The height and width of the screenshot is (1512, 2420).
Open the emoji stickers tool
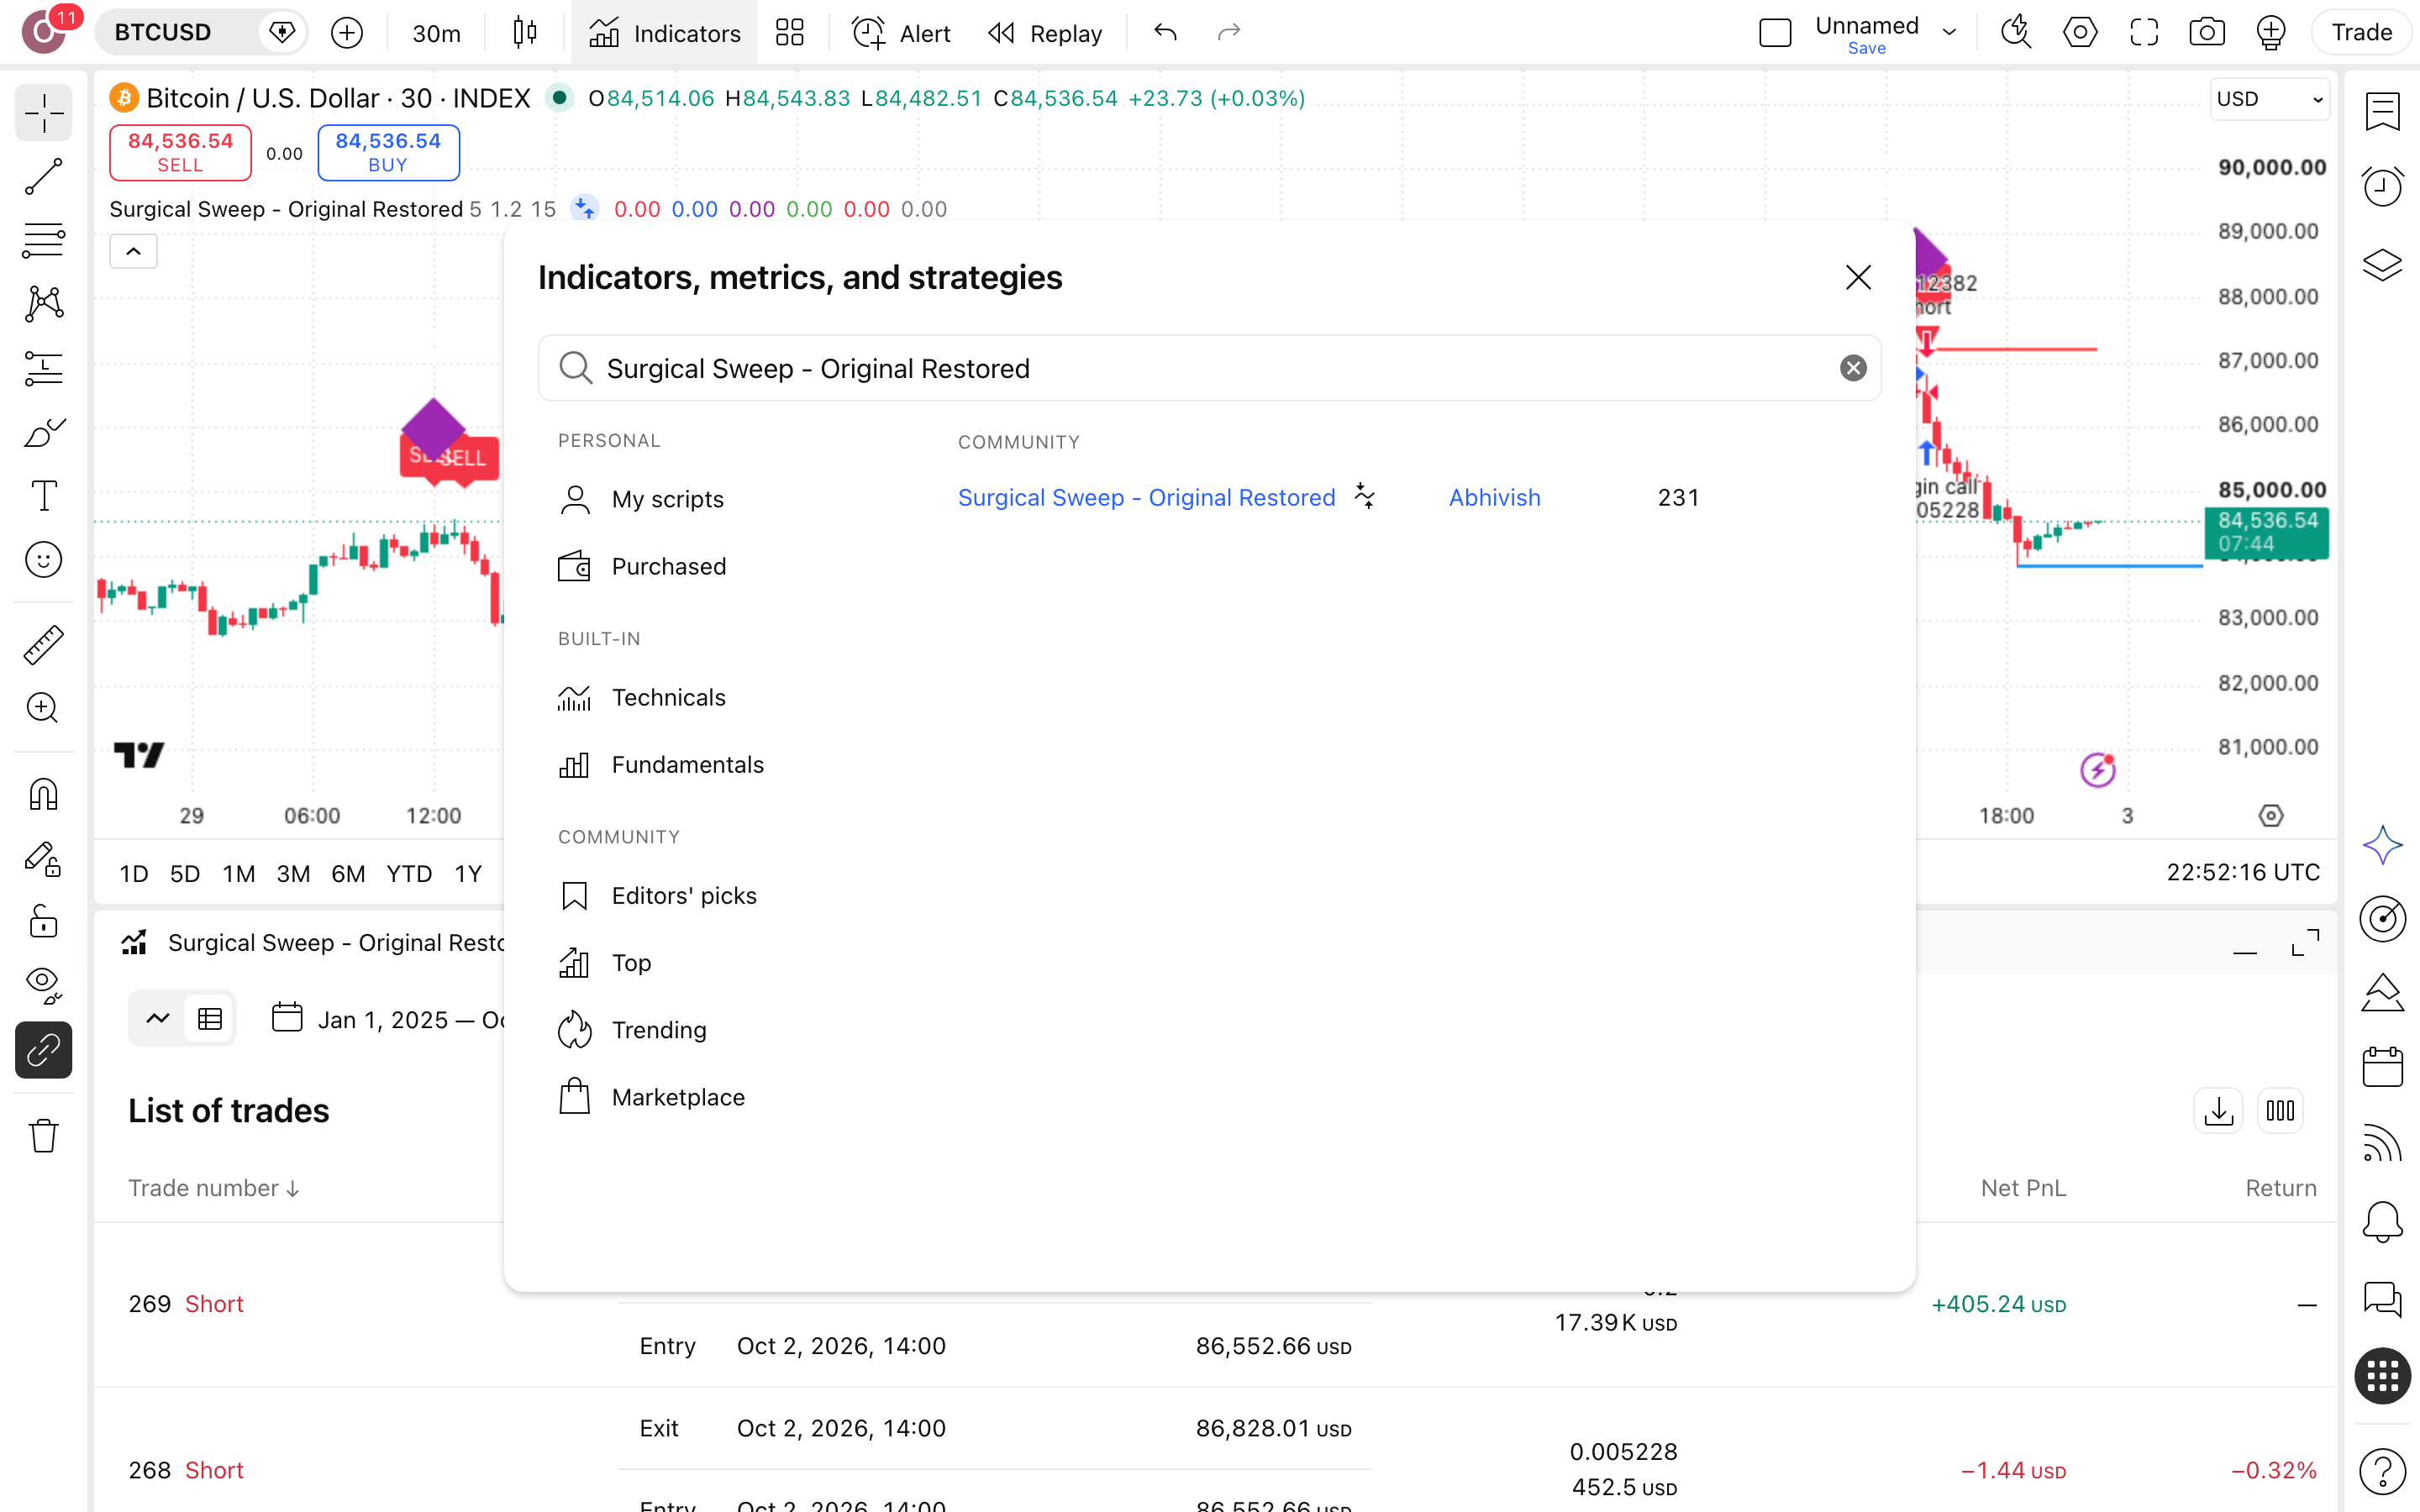click(x=43, y=560)
